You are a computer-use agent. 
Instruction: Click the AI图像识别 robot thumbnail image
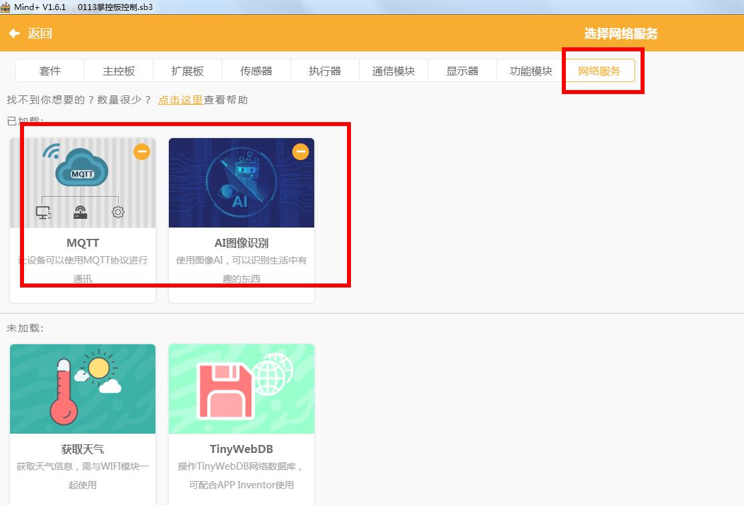click(x=242, y=183)
